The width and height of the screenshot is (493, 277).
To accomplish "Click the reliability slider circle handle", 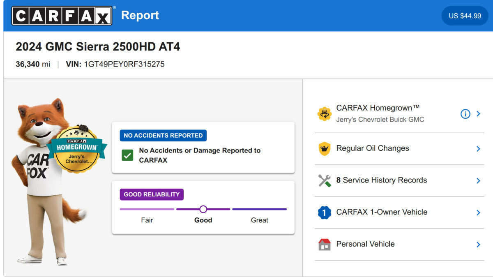I will pyautogui.click(x=203, y=209).
